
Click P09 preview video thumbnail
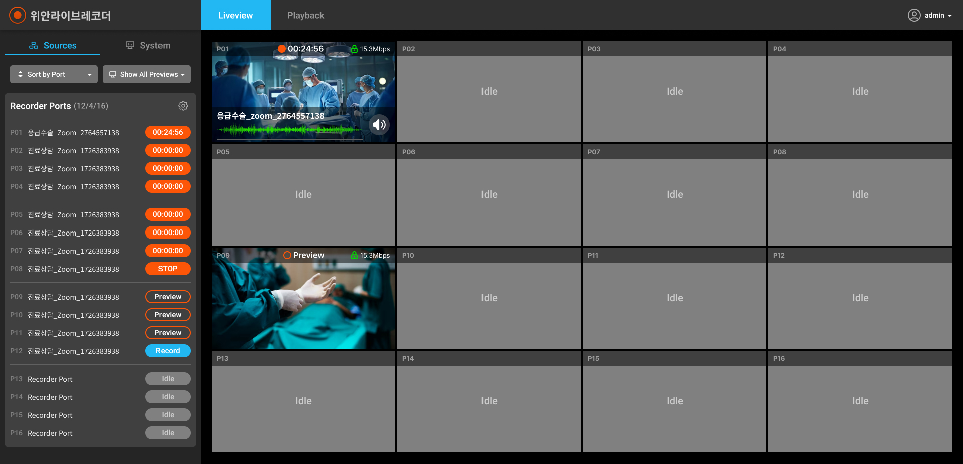click(303, 298)
